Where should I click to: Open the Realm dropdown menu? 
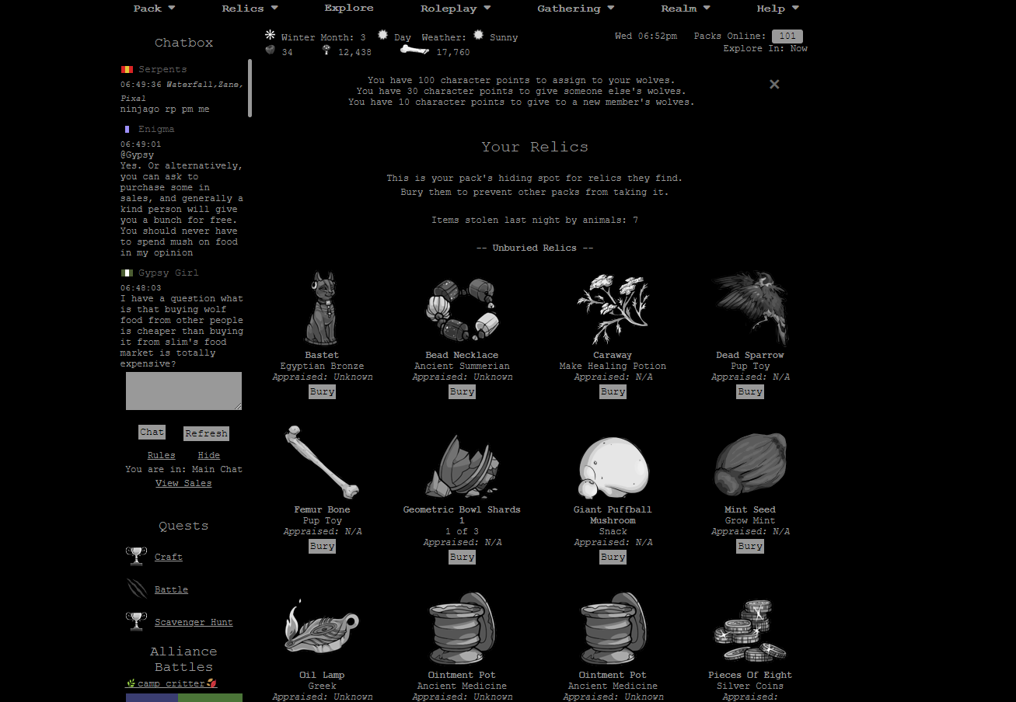coord(686,9)
